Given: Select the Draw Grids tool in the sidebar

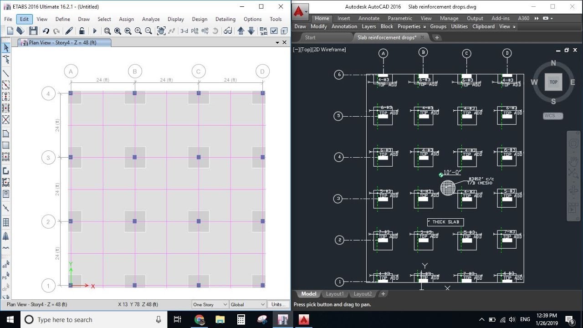Looking at the screenshot, I should pyautogui.click(x=6, y=222).
